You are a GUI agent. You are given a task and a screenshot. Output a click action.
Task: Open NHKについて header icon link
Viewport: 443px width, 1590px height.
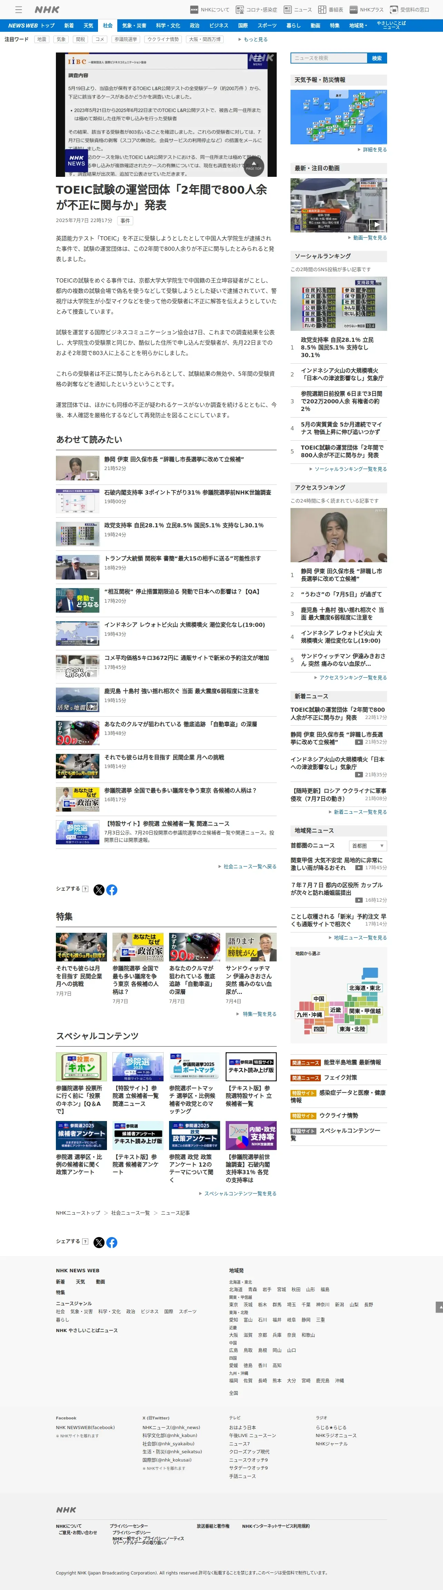pyautogui.click(x=210, y=10)
